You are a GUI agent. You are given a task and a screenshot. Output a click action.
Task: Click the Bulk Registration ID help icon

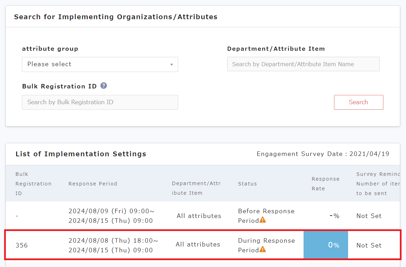(x=104, y=86)
